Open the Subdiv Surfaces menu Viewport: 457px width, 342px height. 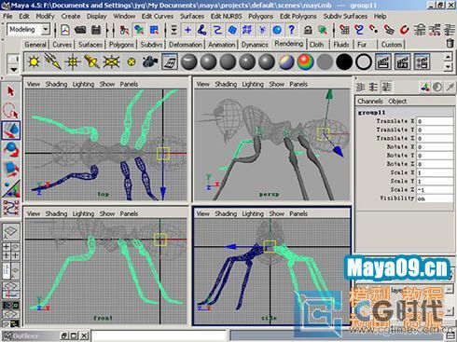(x=345, y=16)
